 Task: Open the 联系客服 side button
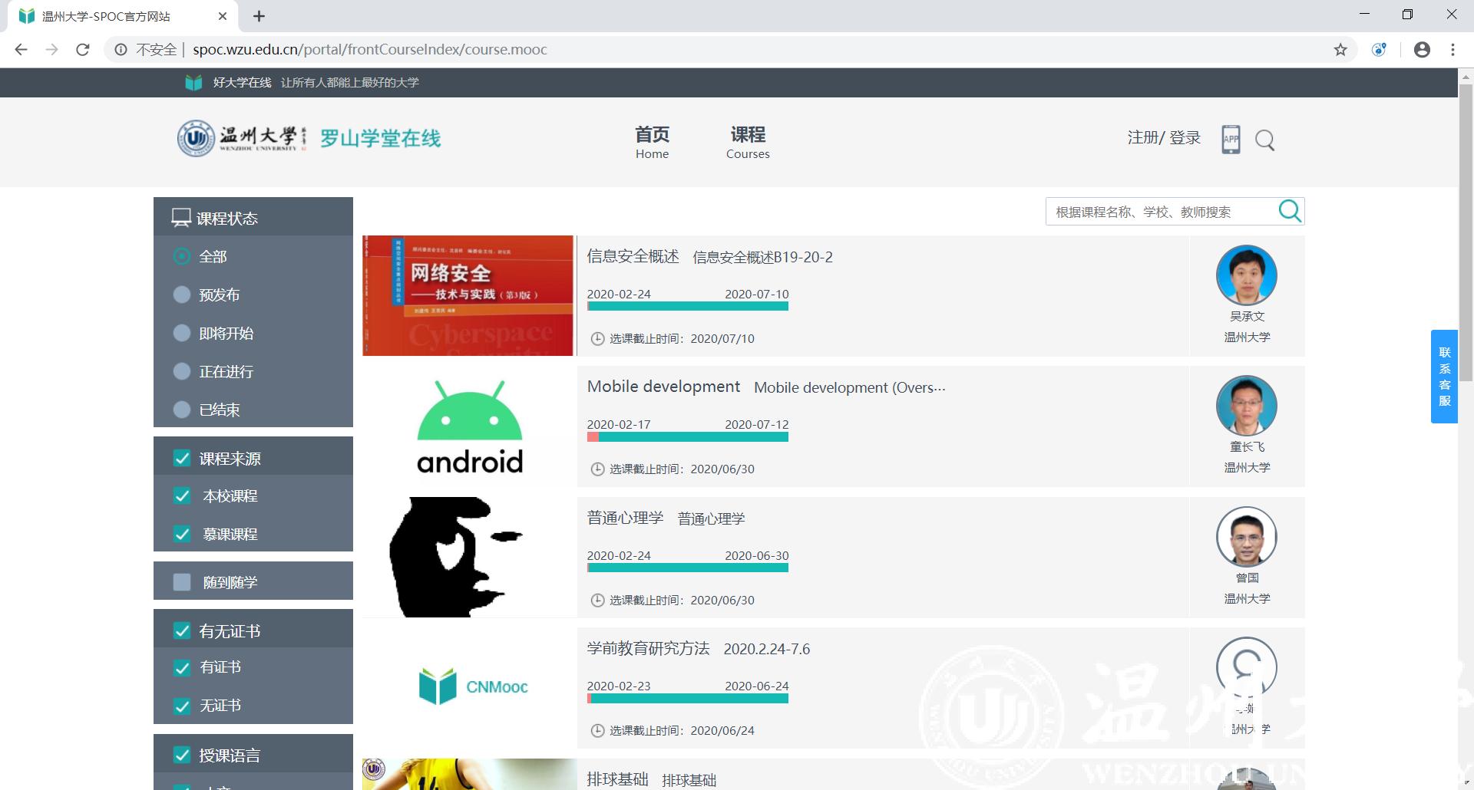[1444, 376]
